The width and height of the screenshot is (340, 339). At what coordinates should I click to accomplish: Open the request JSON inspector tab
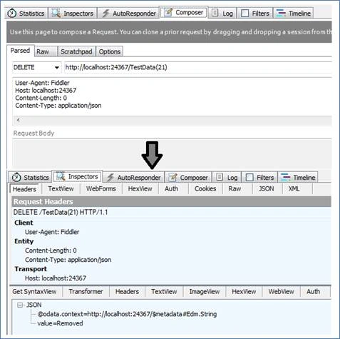(267, 188)
